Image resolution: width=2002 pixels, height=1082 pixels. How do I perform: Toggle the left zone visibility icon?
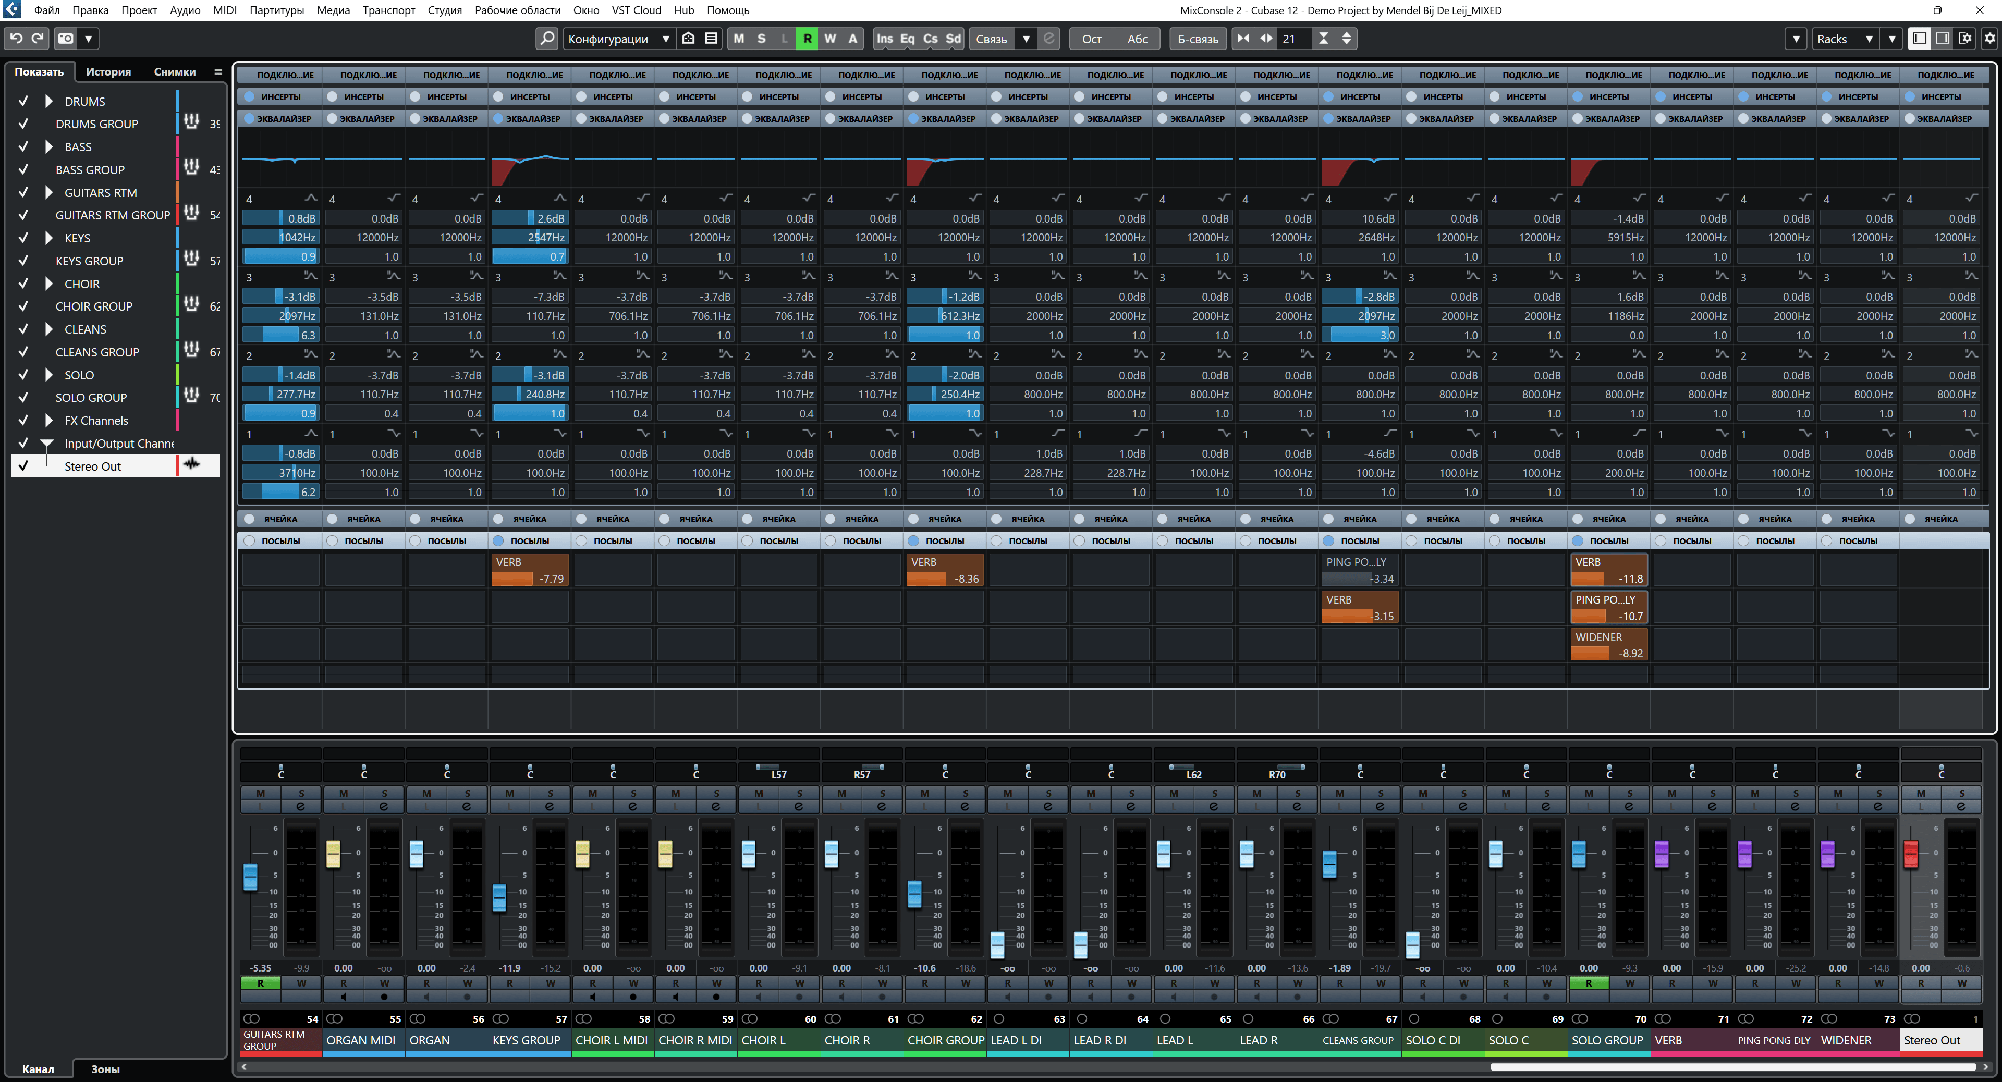[x=1919, y=38]
